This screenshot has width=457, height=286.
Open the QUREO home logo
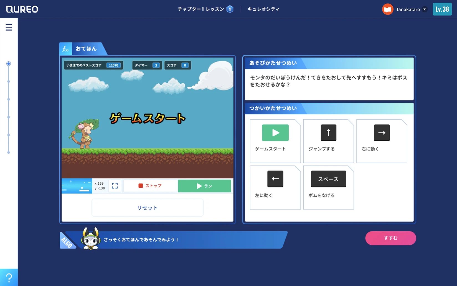[x=22, y=9]
